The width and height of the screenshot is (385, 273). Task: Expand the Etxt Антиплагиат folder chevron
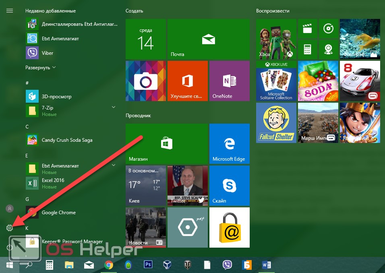(113, 165)
